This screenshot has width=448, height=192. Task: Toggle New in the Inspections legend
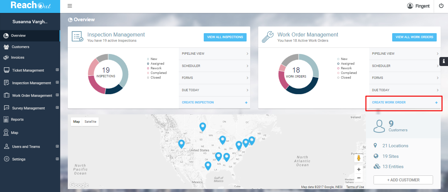(x=152, y=59)
